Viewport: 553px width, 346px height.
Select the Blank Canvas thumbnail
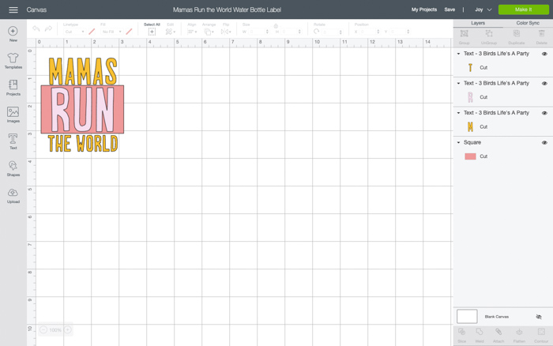pos(467,317)
